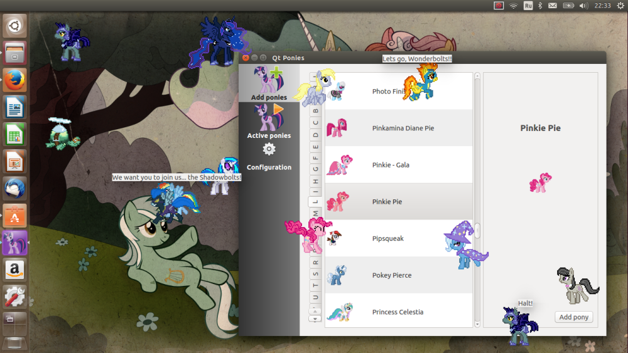The height and width of the screenshot is (353, 628).
Task: Open the Wi-Fi network indicator
Action: [x=514, y=6]
